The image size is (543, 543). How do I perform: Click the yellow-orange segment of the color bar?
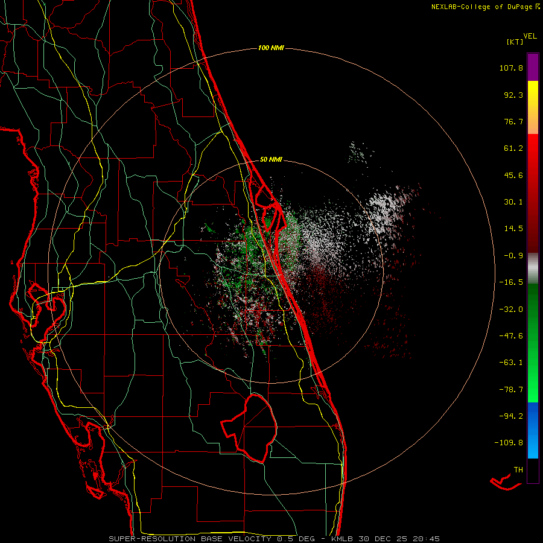coord(533,107)
